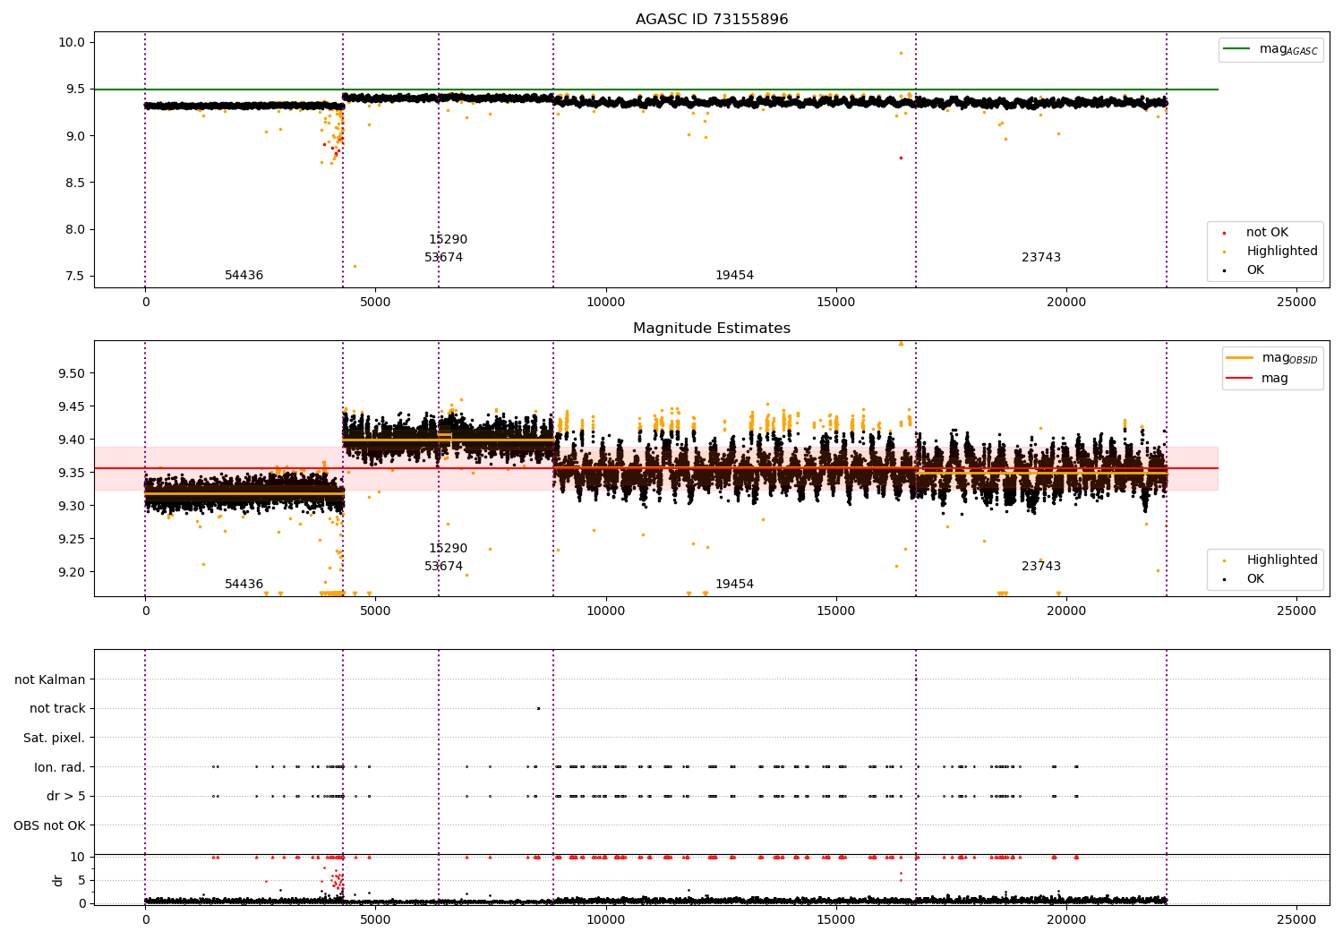
Task: Click the orange mag OBSID legend line sample
Action: (1240, 358)
